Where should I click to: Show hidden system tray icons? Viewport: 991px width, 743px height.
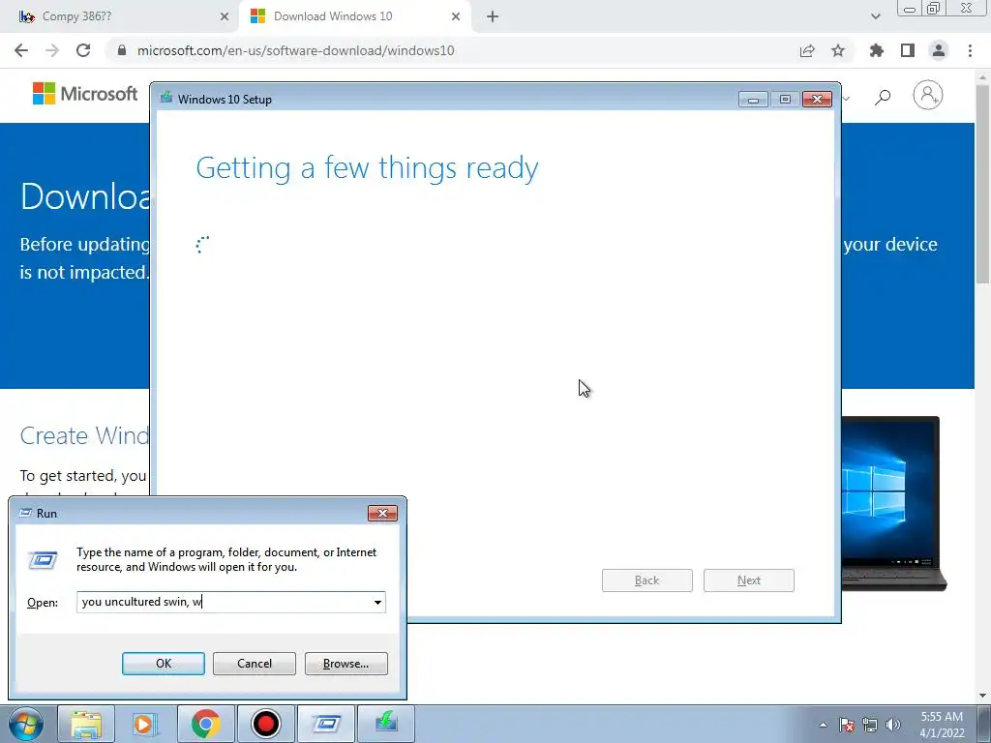tap(823, 725)
